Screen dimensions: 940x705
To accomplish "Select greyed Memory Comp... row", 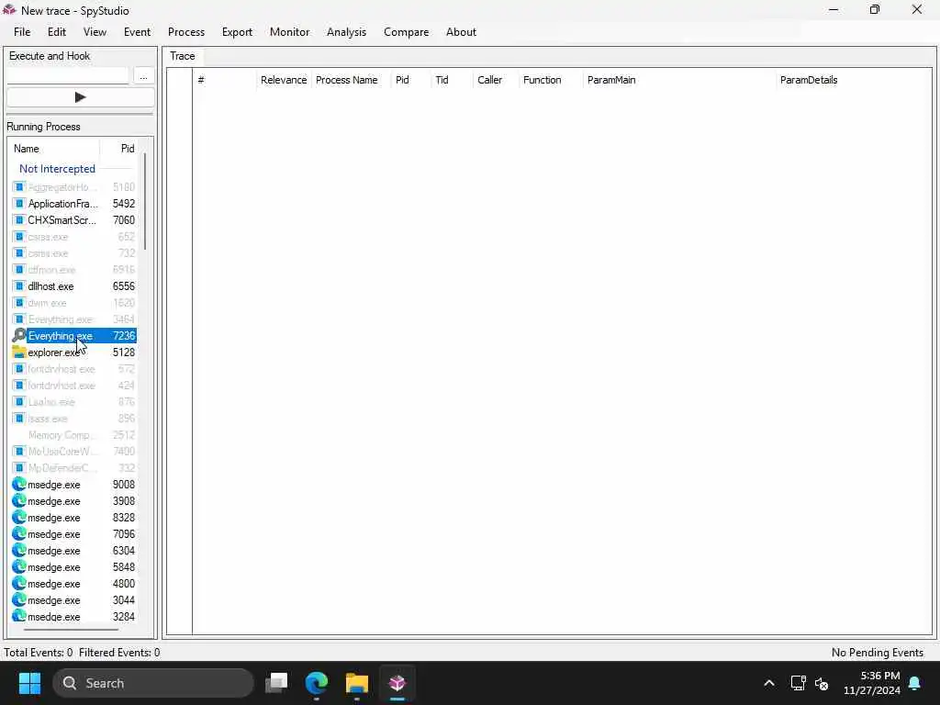I will click(x=73, y=434).
